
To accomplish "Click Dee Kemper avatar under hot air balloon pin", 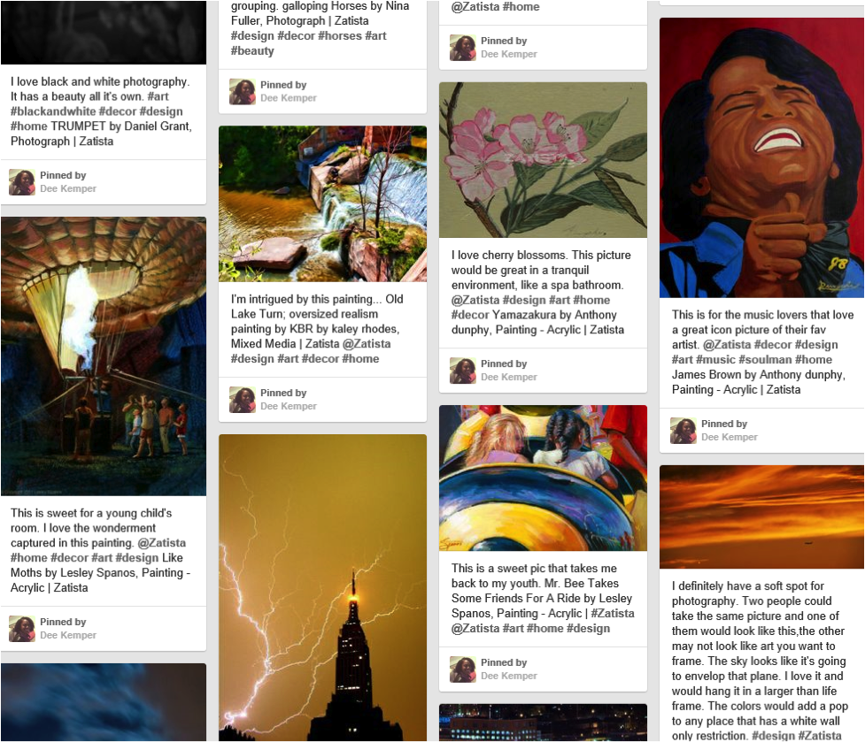I will [22, 629].
